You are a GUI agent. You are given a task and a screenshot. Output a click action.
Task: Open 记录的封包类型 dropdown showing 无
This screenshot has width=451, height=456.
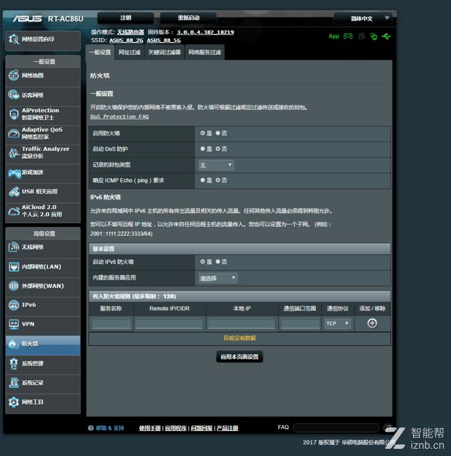tap(216, 165)
